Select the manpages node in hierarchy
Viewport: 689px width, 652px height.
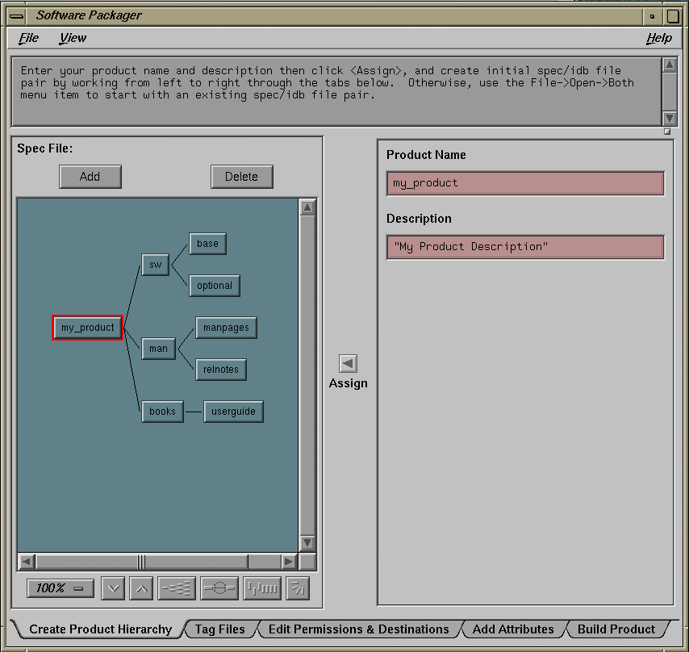[x=226, y=328]
